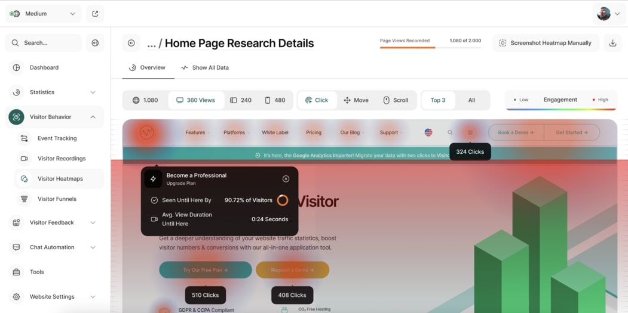Click Book a Demo button

coord(516,132)
